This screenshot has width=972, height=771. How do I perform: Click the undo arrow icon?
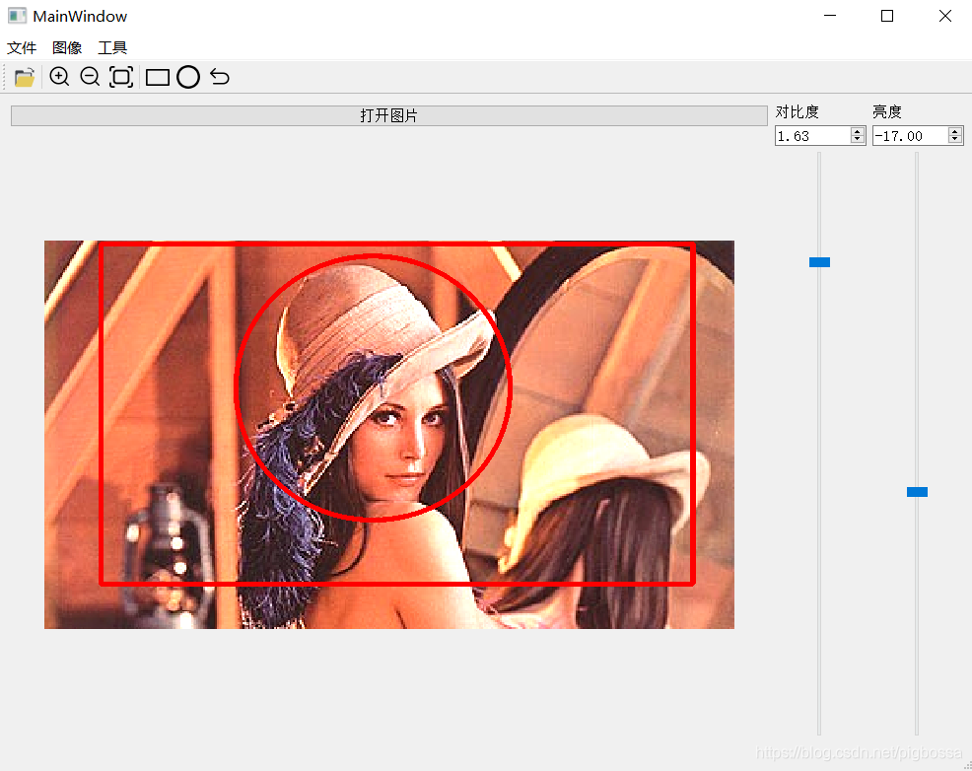220,77
